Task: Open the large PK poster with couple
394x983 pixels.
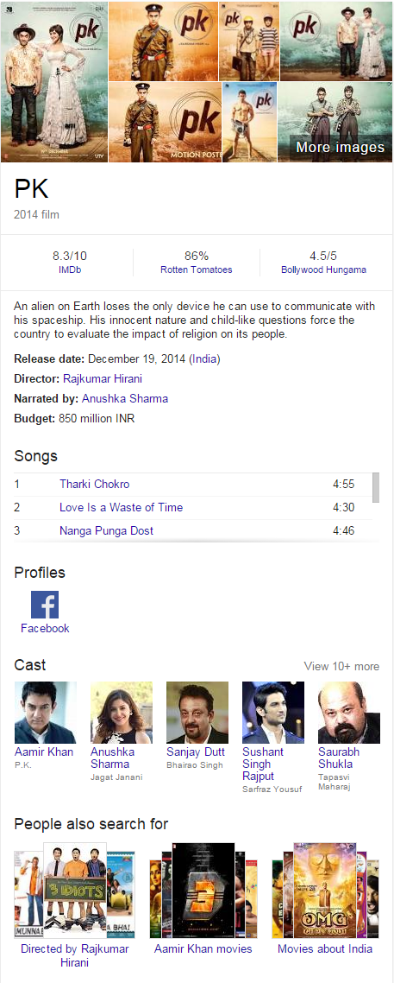Action: click(x=53, y=82)
